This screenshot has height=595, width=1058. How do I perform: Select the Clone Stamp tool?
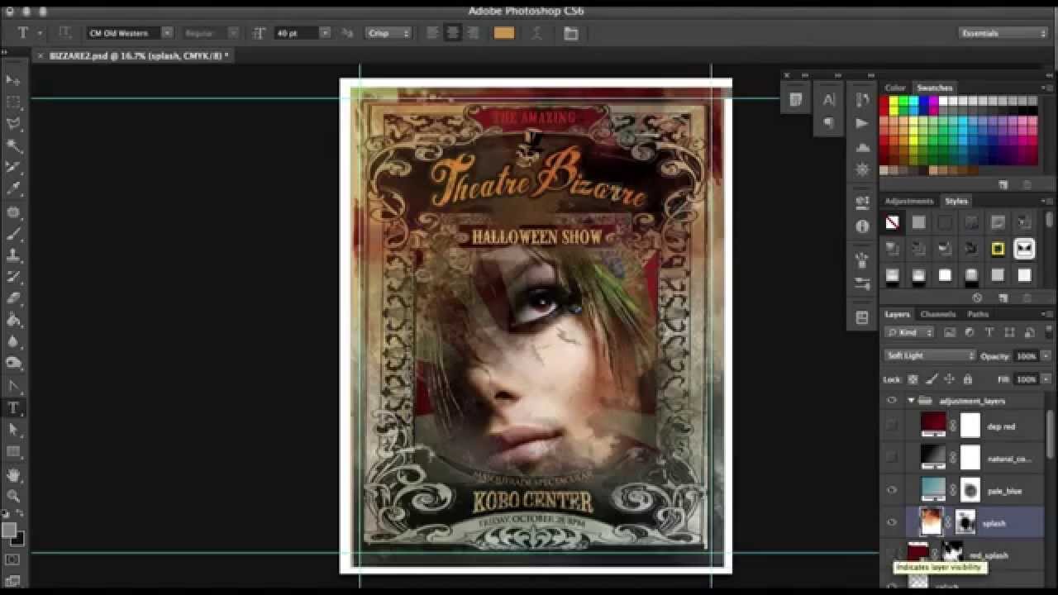pos(13,255)
